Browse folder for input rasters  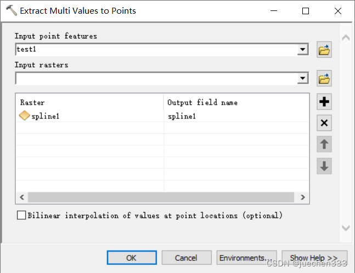(324, 78)
